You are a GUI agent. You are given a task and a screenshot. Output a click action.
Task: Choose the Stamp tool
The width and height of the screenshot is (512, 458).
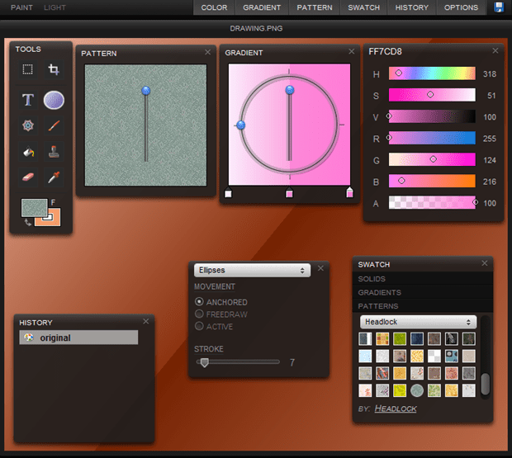[54, 152]
